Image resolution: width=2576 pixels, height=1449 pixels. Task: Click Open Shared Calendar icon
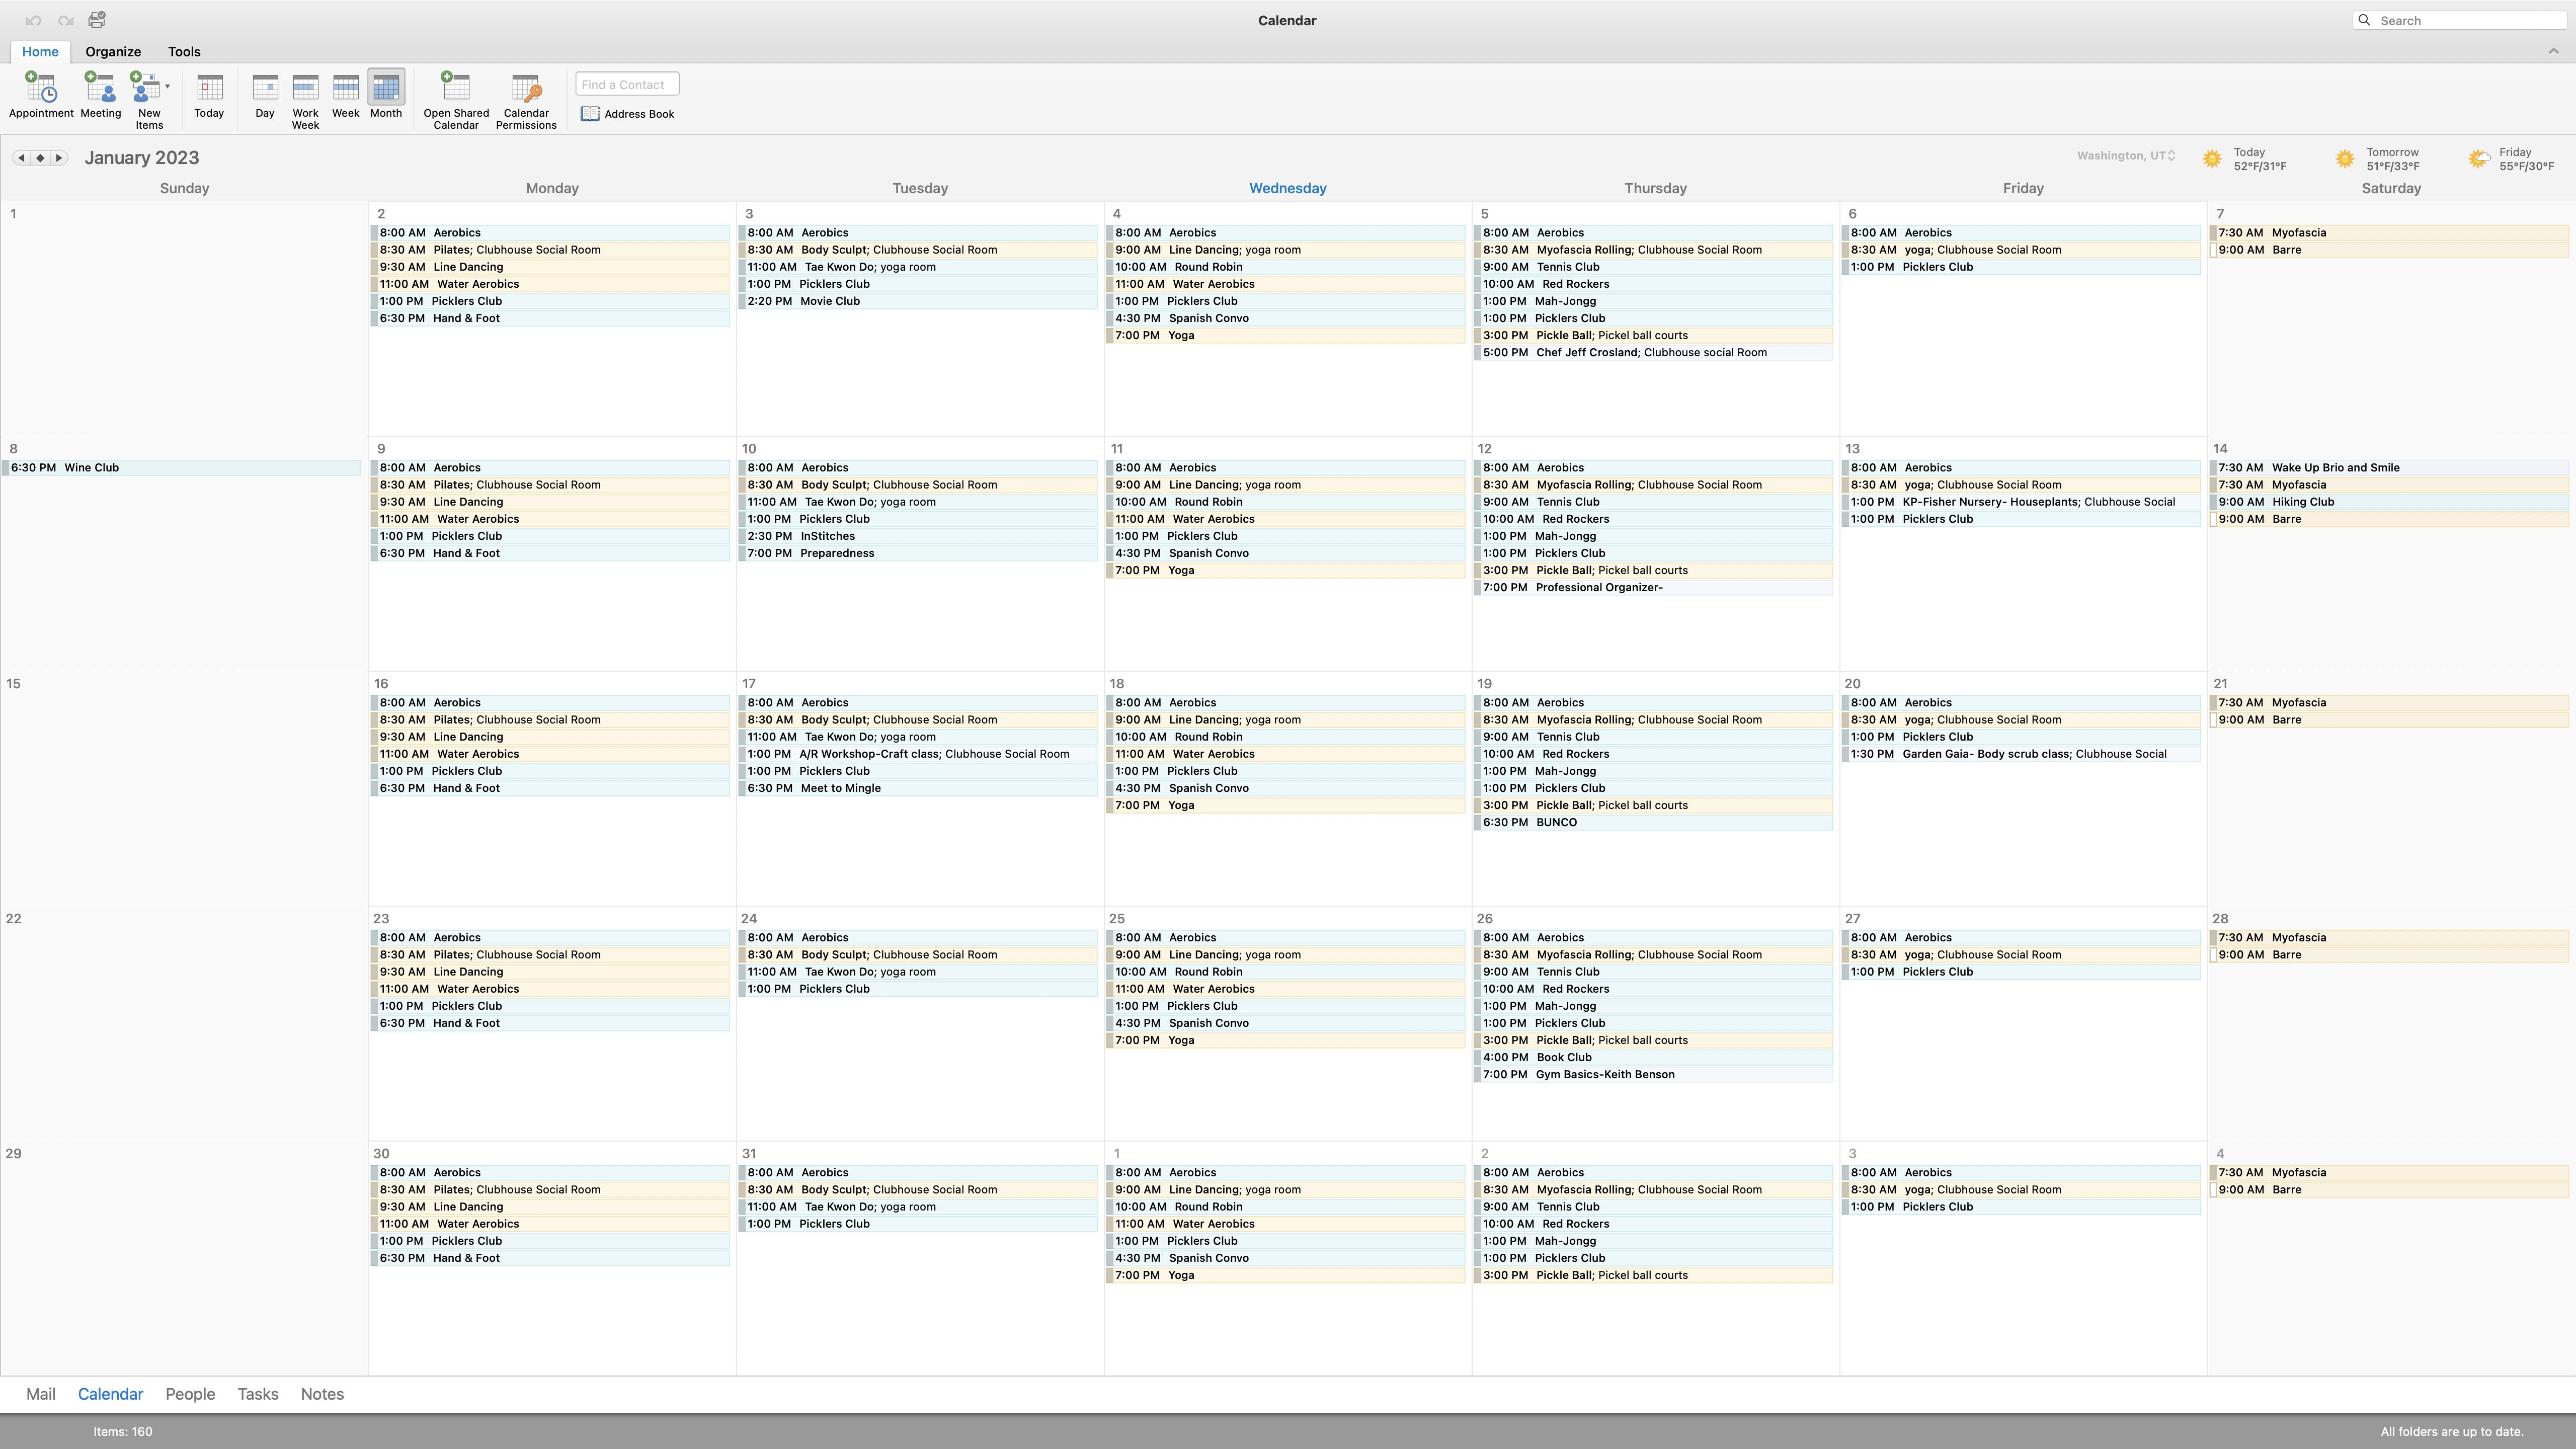tap(456, 100)
